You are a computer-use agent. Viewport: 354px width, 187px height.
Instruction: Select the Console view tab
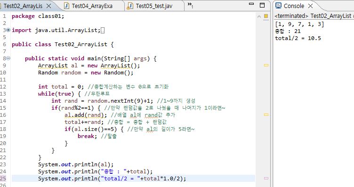pyautogui.click(x=294, y=6)
